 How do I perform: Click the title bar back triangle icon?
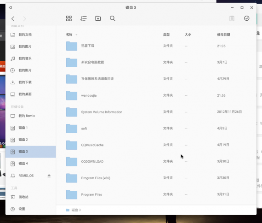tap(10, 7)
